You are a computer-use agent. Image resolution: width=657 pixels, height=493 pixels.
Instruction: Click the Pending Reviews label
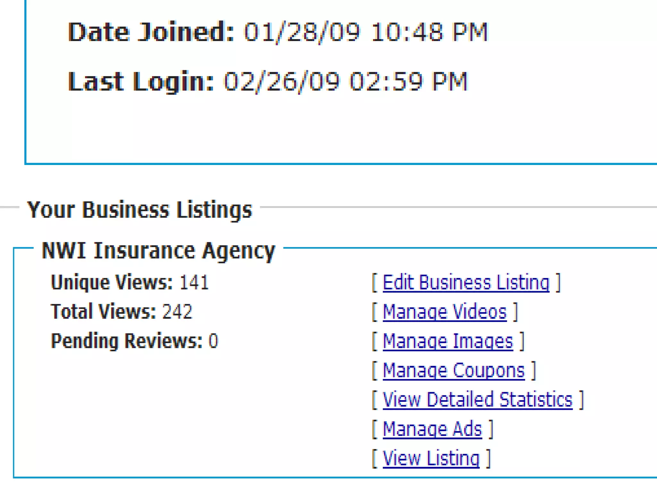click(127, 341)
